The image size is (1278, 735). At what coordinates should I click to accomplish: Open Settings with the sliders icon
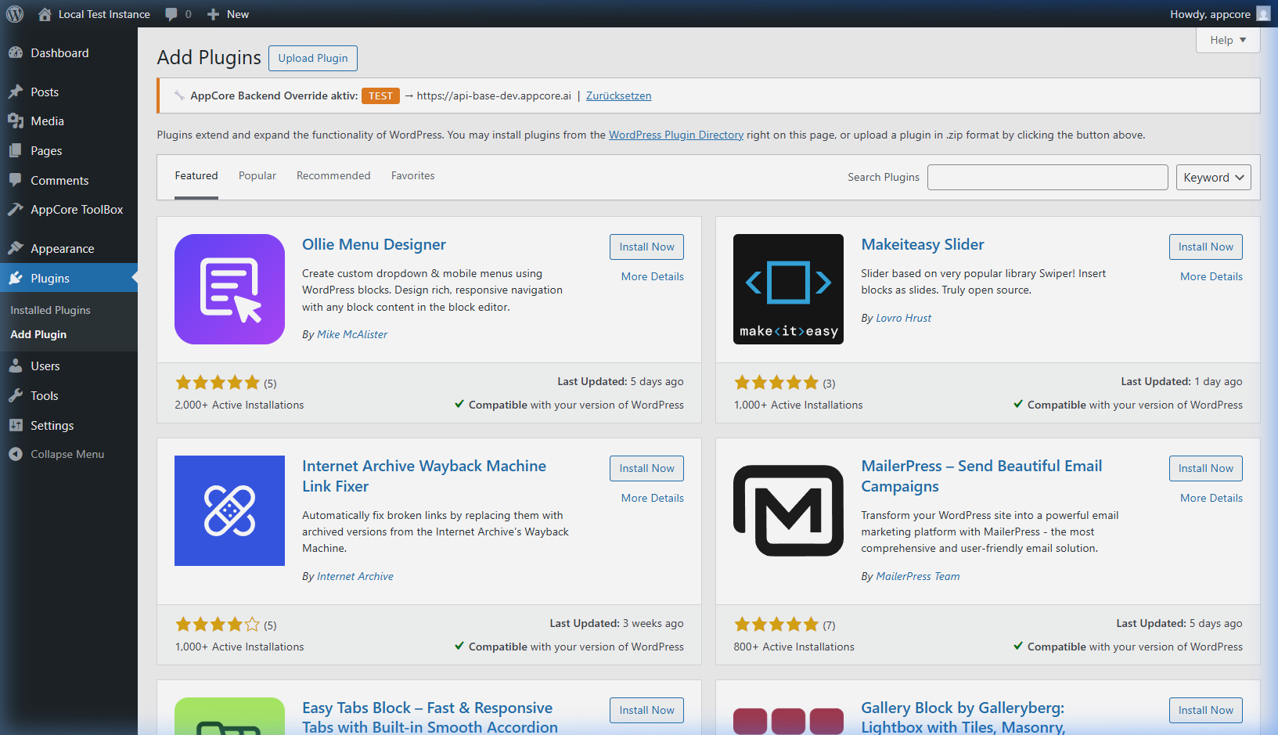[x=16, y=425]
